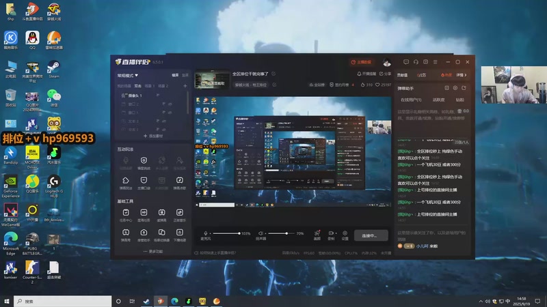The image size is (547, 307).
Task: Switch to the 在线用户(1) tab
Action: tap(411, 100)
